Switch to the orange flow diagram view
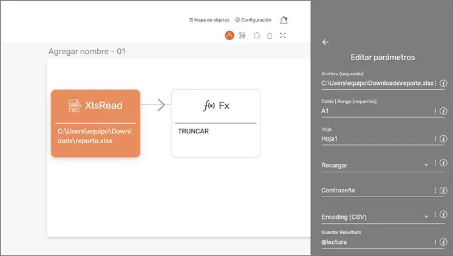This screenshot has width=453, height=256. 230,36
